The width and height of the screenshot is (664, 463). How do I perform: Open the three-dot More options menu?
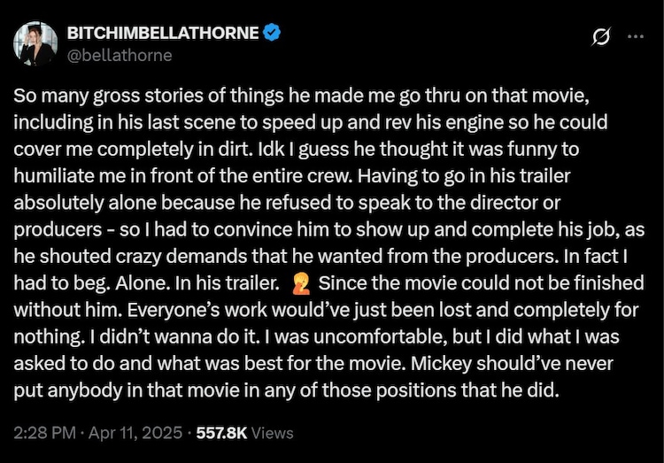(x=635, y=37)
